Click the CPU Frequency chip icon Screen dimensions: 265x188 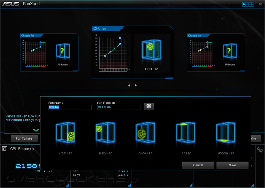tap(4, 149)
